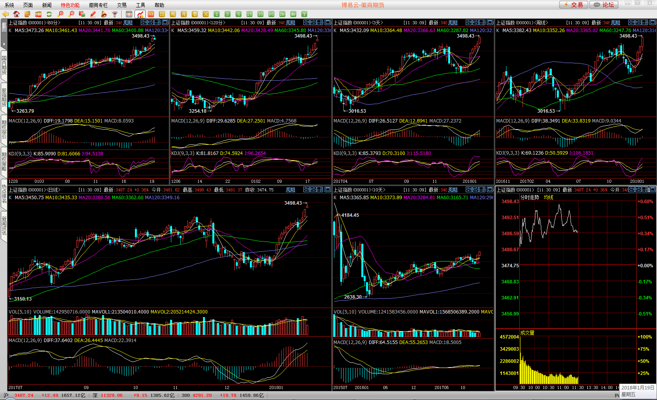Click next arrow in 3天 pane

click(476, 22)
